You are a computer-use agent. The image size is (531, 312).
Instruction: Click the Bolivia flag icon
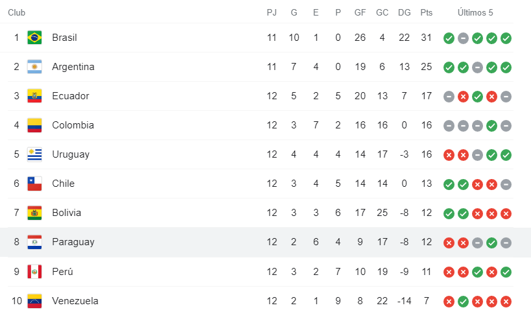34,213
